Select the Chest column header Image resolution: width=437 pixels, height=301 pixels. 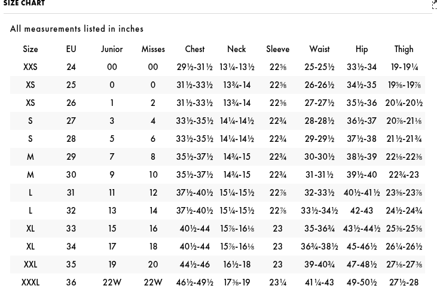click(x=195, y=49)
